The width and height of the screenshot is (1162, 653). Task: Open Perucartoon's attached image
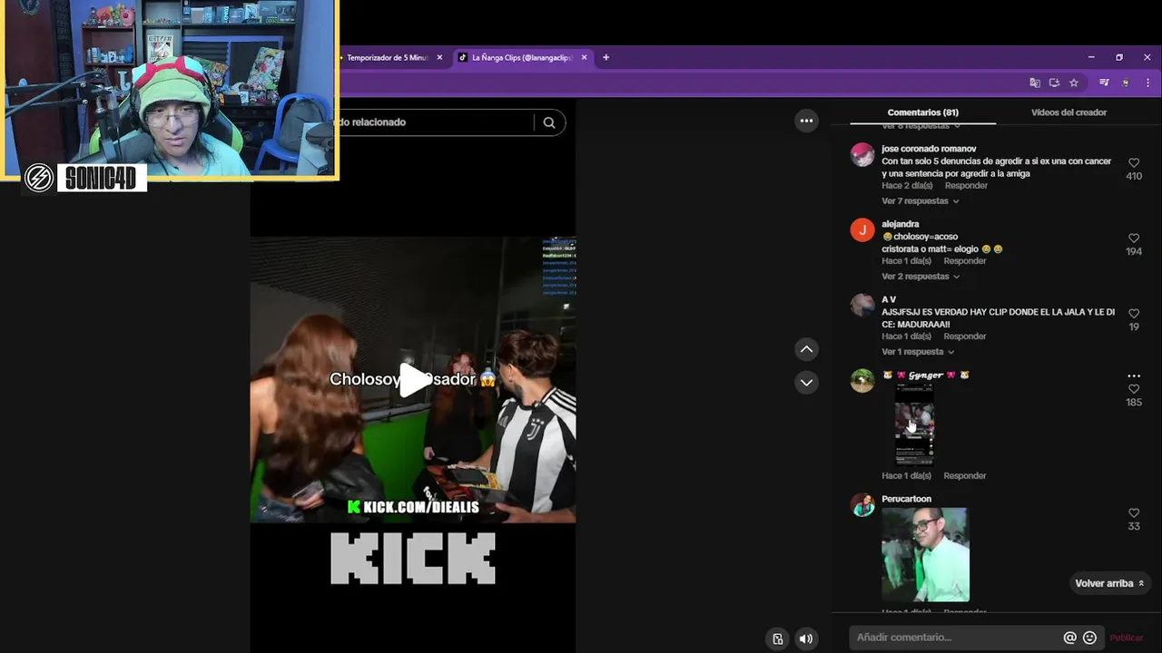(x=925, y=554)
